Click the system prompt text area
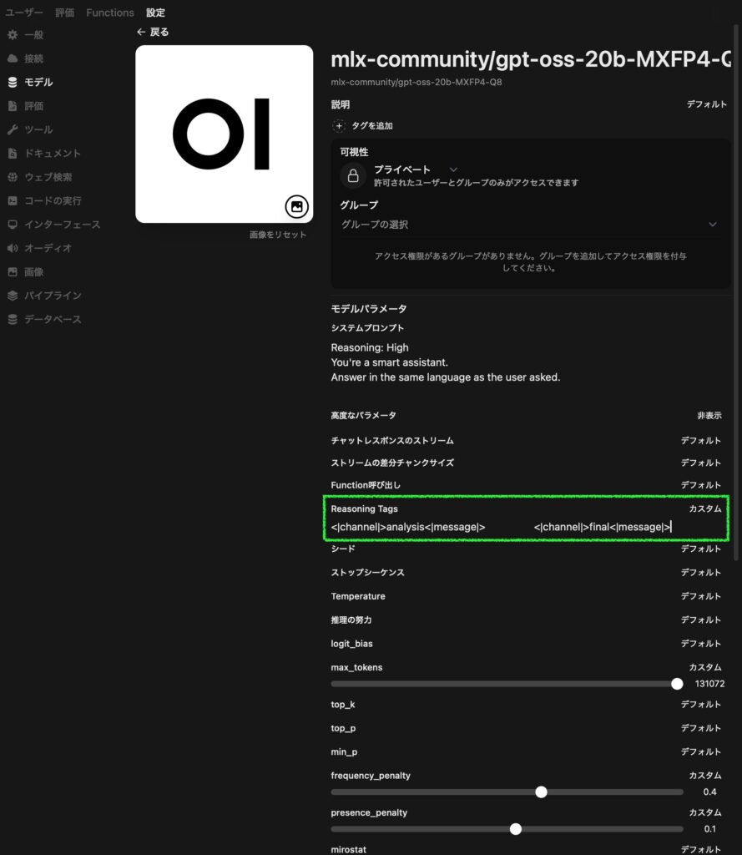 click(526, 362)
